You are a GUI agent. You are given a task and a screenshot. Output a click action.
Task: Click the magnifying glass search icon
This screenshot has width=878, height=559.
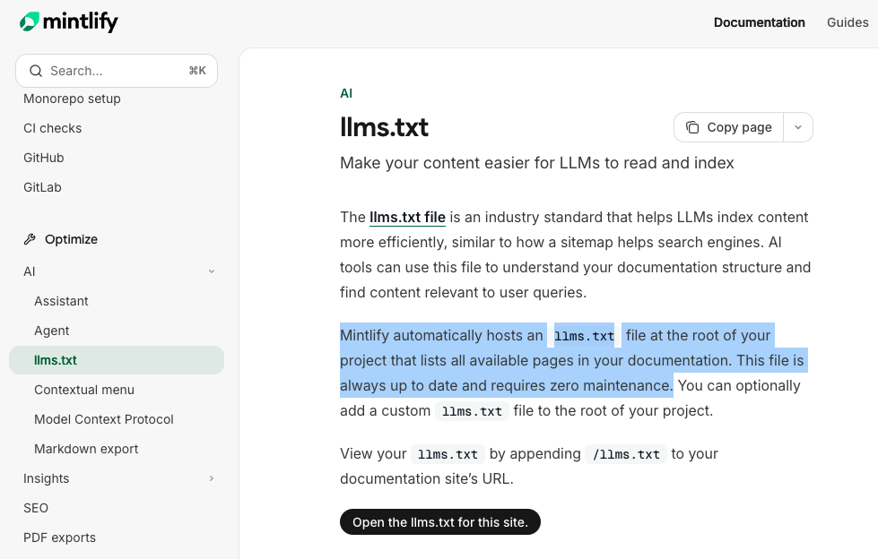pos(36,70)
